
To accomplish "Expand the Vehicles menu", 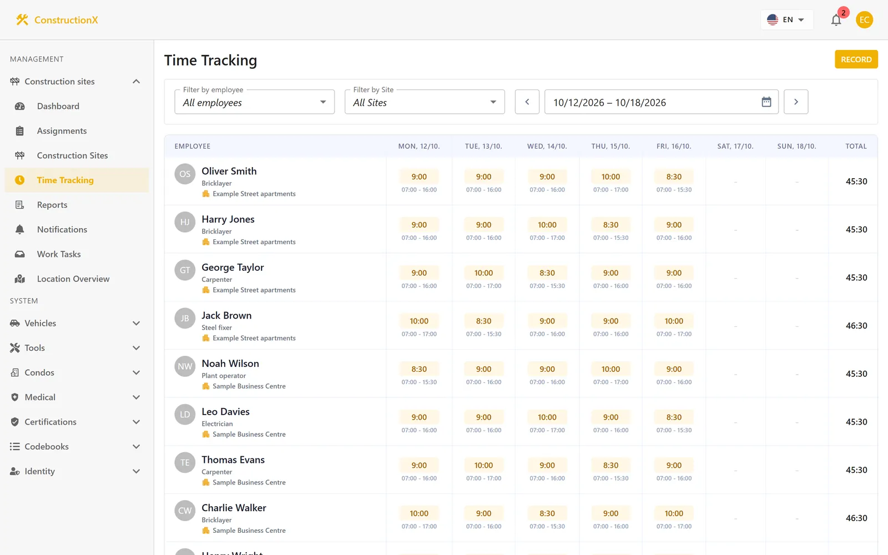I will tap(77, 323).
